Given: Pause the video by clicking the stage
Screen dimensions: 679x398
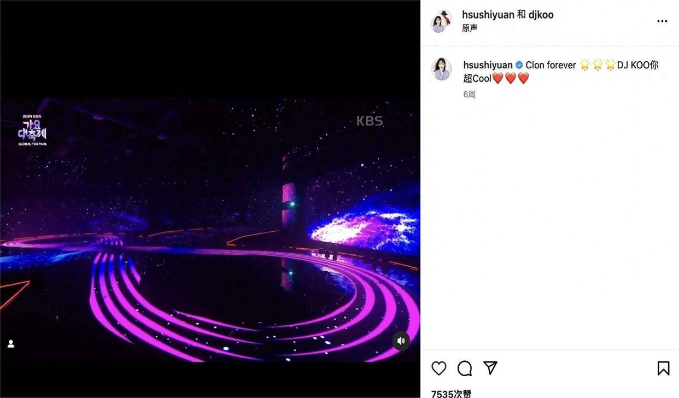Looking at the screenshot, I should pos(210,230).
